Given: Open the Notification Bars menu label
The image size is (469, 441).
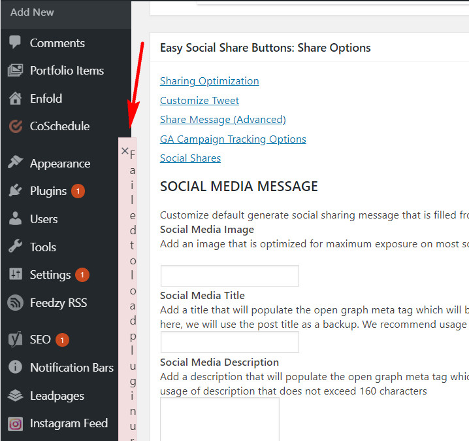Looking at the screenshot, I should [x=72, y=368].
